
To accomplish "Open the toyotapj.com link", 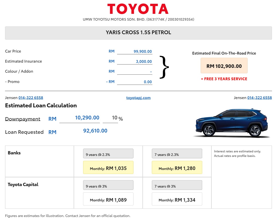I will point(138,98).
